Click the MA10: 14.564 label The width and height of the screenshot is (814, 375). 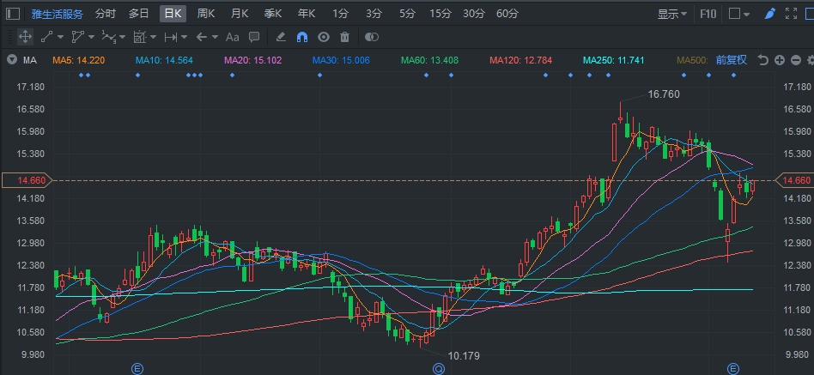point(164,60)
